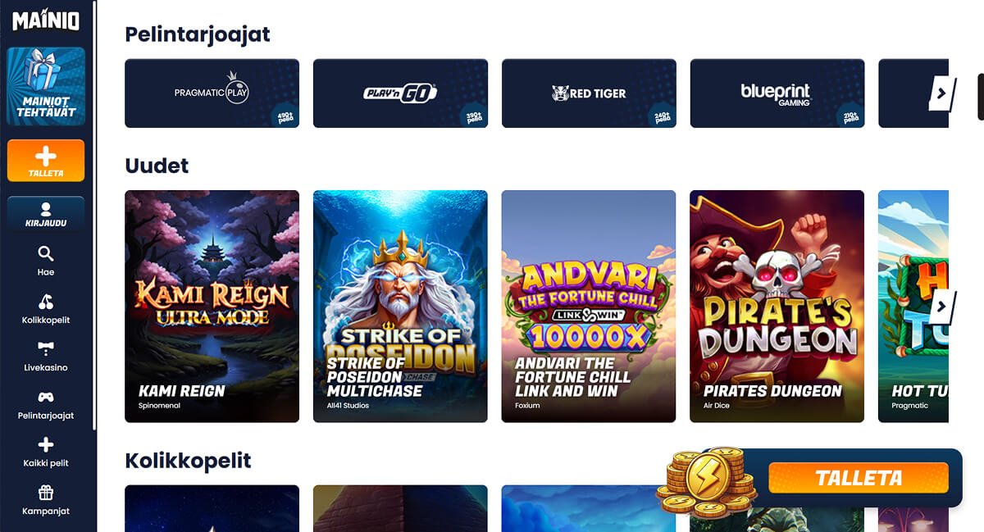The width and height of the screenshot is (984, 532).
Task: Select the Play'n GO provider card
Action: pos(400,93)
